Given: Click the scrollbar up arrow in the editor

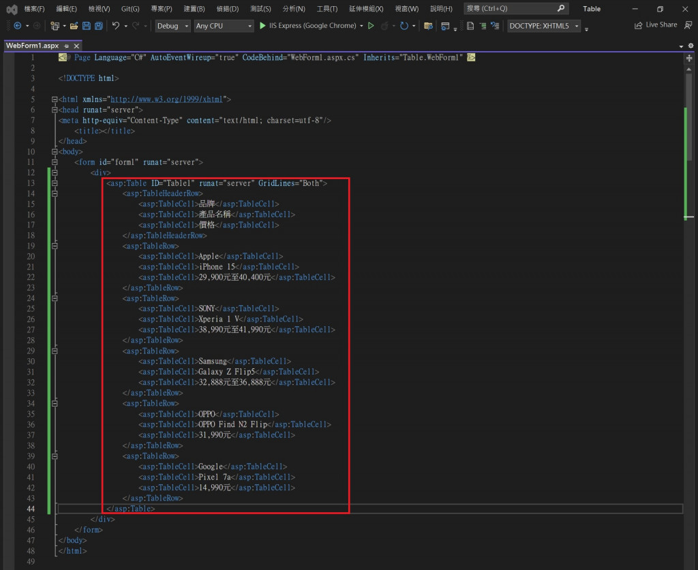Looking at the screenshot, I should point(689,69).
